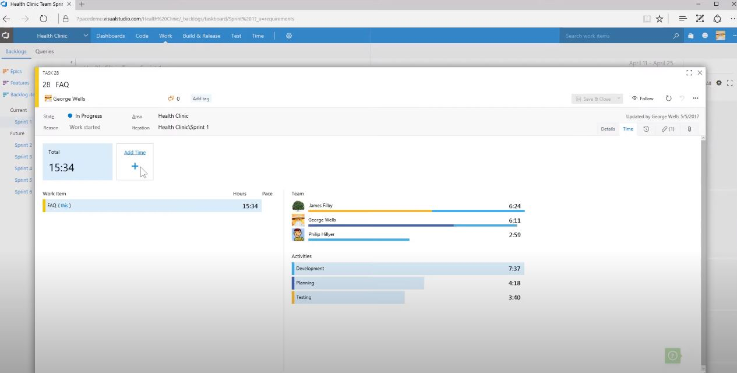This screenshot has width=737, height=373.
Task: Go to Build & Release
Action: pyautogui.click(x=202, y=36)
